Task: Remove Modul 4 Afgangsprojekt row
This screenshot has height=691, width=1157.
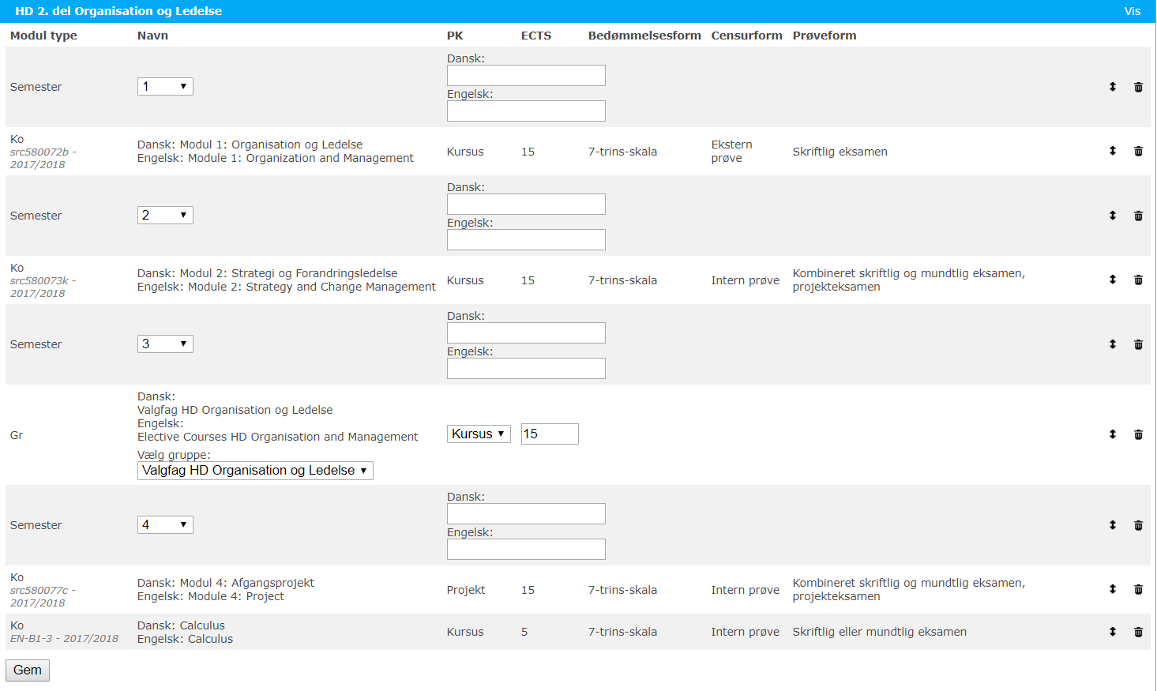Action: coord(1138,589)
